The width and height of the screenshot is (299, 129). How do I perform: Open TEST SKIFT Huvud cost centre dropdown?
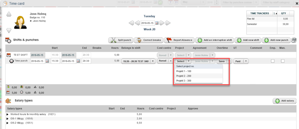tap(165, 55)
